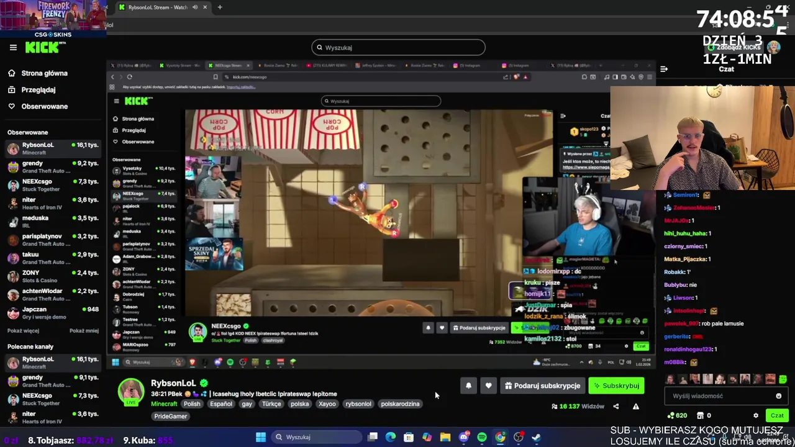The width and height of the screenshot is (795, 447).
Task: Open parisplatynov channel in sidebar
Action: (x=53, y=240)
